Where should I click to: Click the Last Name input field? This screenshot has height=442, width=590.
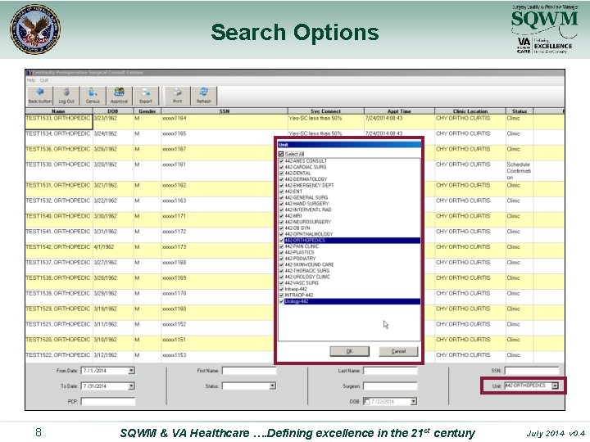click(390, 371)
